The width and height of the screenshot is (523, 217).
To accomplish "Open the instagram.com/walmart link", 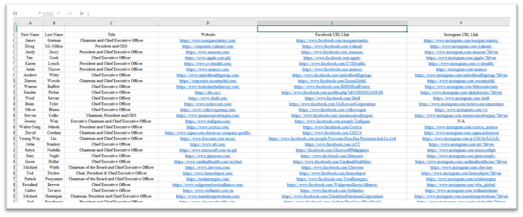I will [461, 46].
